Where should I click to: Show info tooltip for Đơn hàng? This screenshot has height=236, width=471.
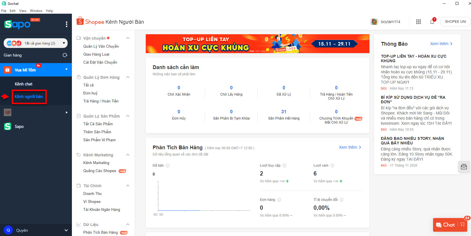pyautogui.click(x=279, y=200)
